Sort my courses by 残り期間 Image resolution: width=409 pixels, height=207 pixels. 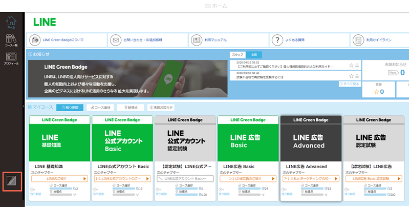click(x=70, y=108)
